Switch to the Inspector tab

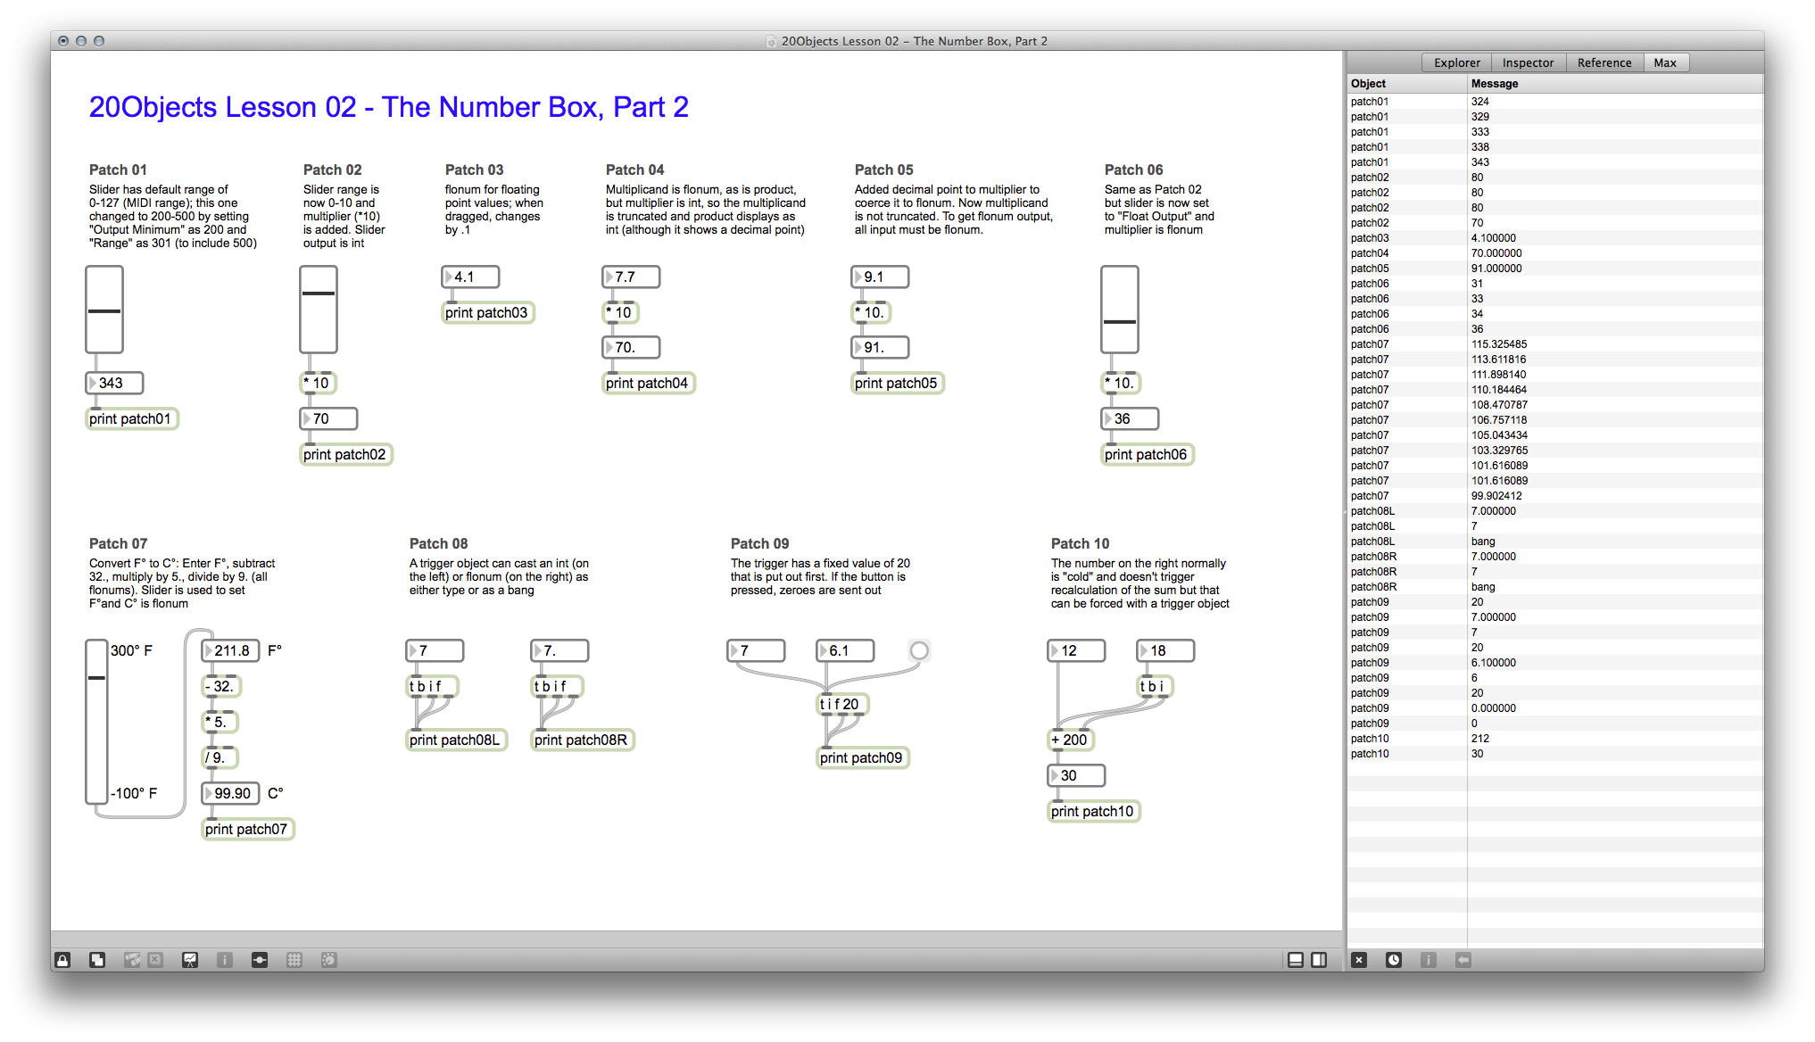(1528, 62)
